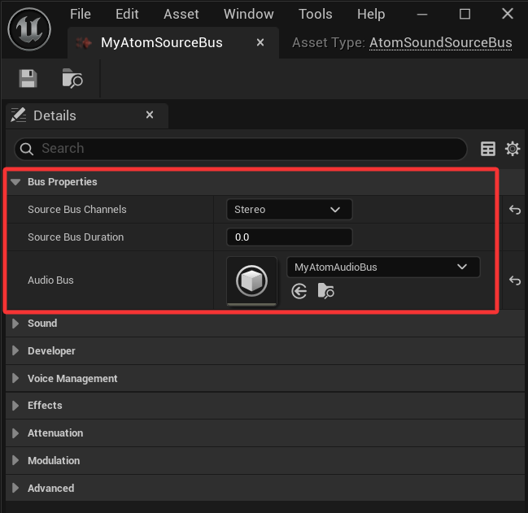Open the property matrix table view icon
Viewport: 528px width, 513px height.
488,149
